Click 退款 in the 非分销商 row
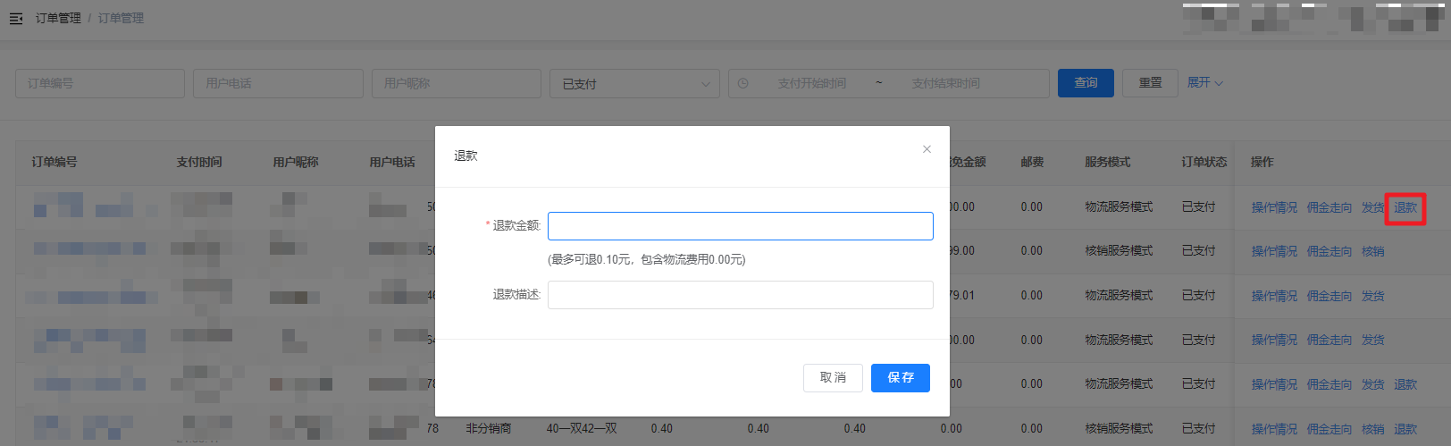 coord(1405,429)
